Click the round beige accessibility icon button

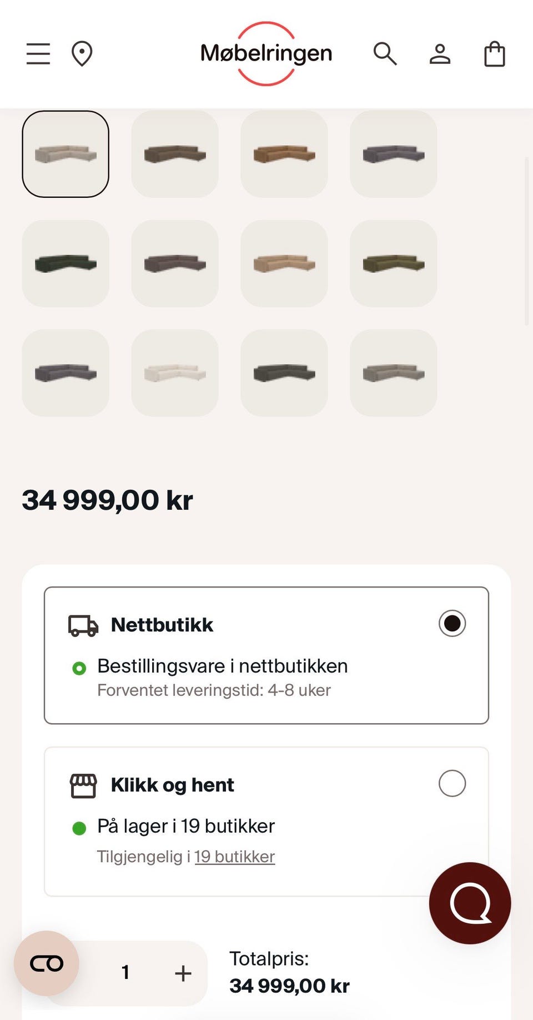(x=47, y=963)
